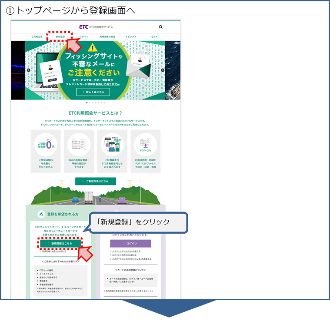Click the yellow warning triangle on banner

(x=93, y=48)
